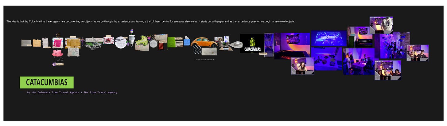
Task: Open the blue glowing CATACUMBIAS projection photo
Action: [x=329, y=38]
